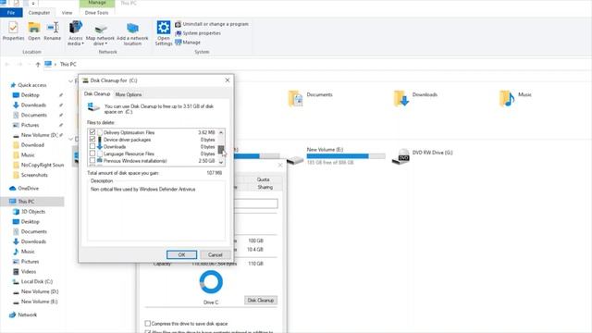Switch to the Computer ribbon tab
592x333 pixels.
39,13
